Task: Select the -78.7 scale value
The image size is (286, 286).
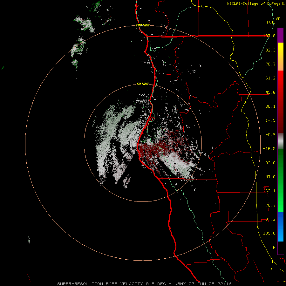Action: click(269, 205)
